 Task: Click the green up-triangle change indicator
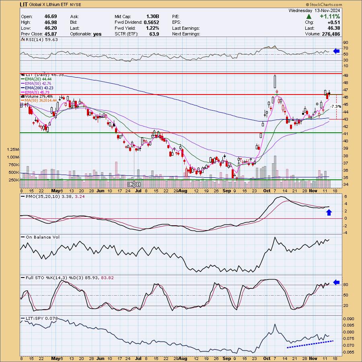[309, 16]
